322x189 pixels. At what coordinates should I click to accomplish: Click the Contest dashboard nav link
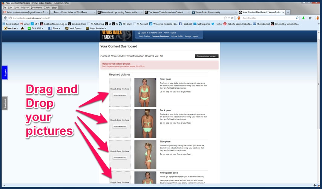coord(161,36)
